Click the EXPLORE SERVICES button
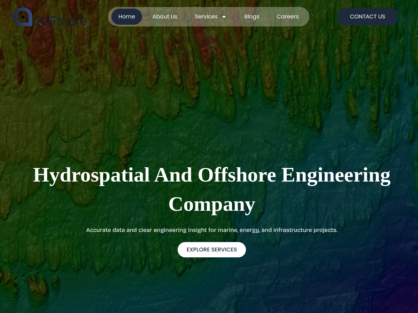Viewport: 418px width, 313px height. tap(212, 250)
